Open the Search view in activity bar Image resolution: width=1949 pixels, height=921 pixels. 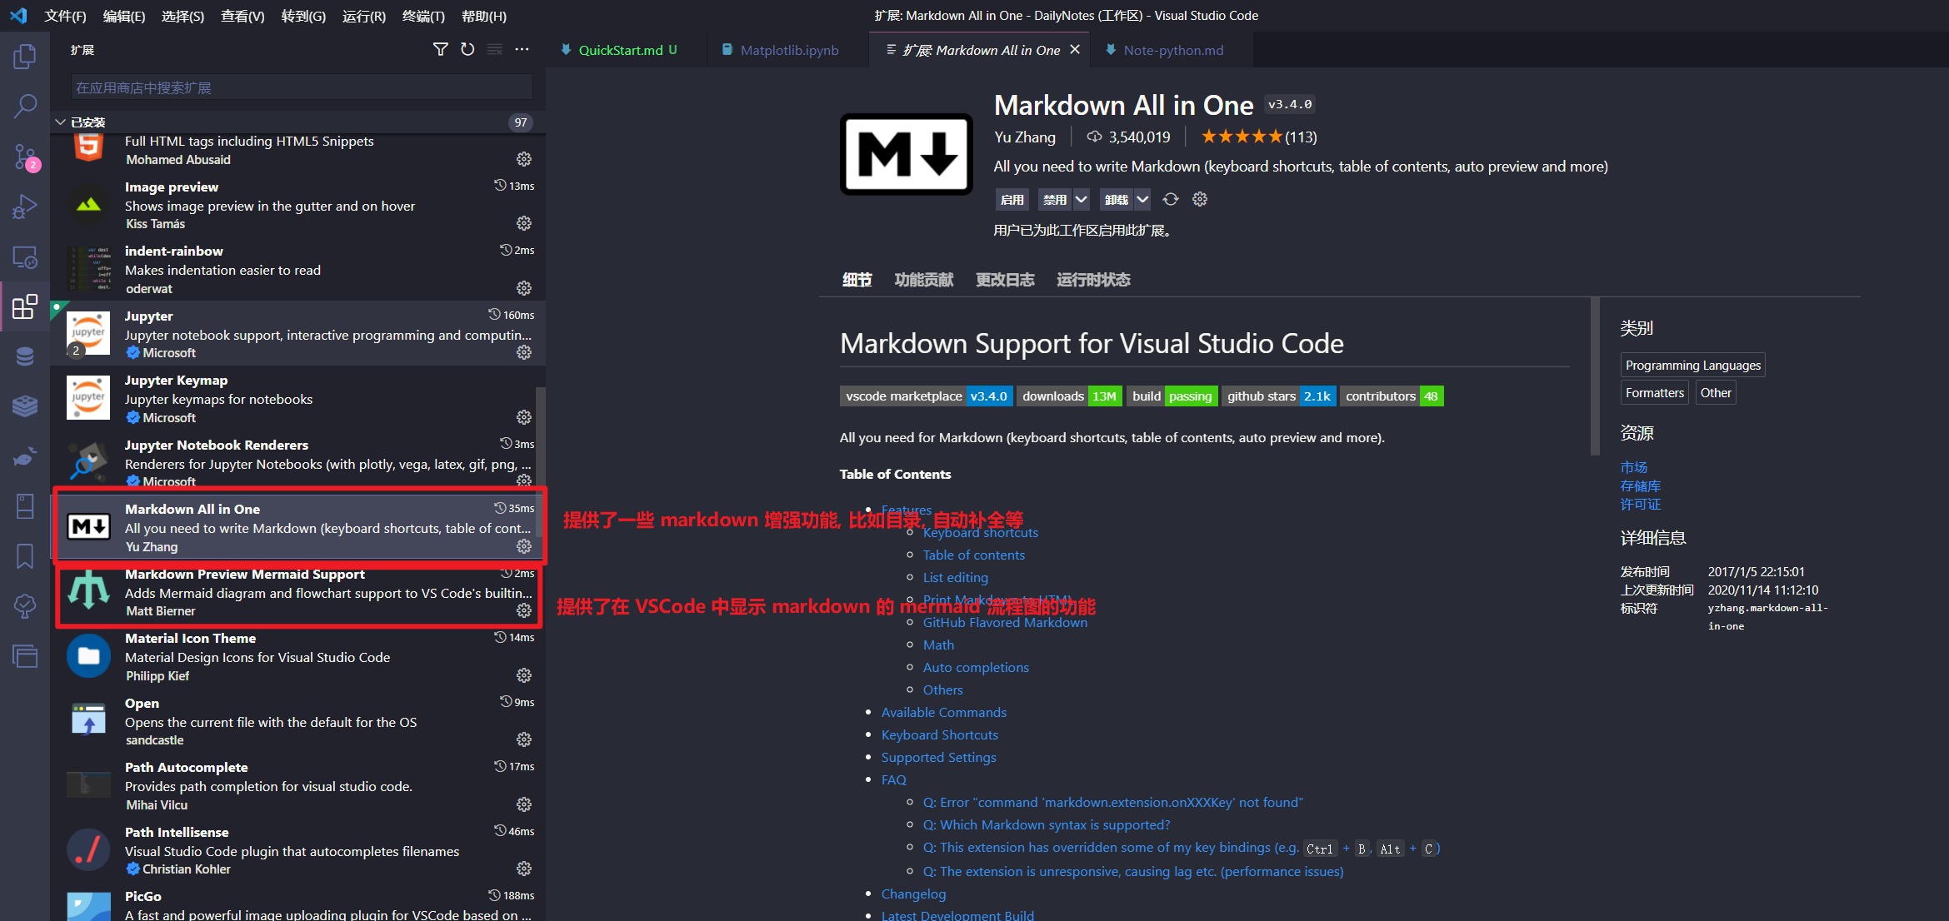pyautogui.click(x=25, y=107)
